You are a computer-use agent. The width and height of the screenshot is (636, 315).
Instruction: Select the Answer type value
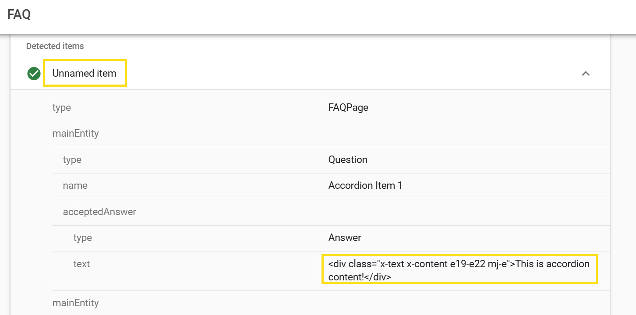345,238
